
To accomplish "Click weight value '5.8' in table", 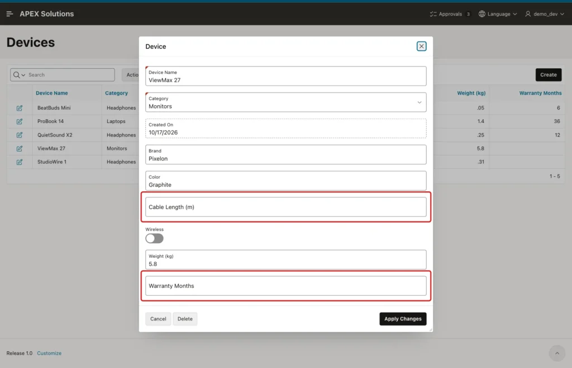I will 480,149.
